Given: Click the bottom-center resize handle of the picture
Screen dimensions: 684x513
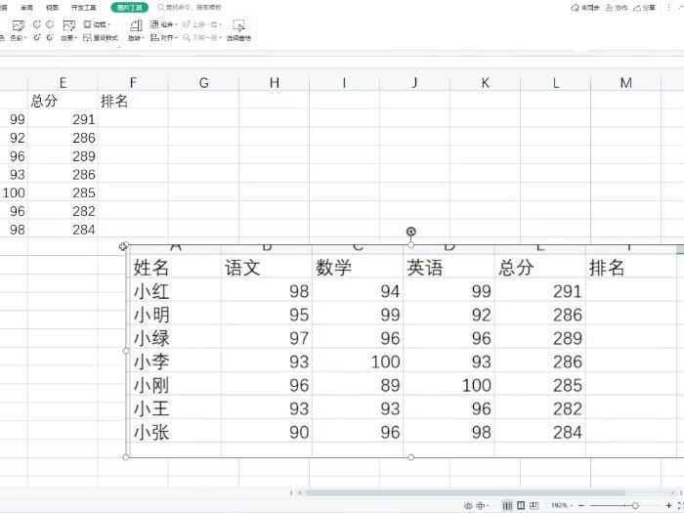Looking at the screenshot, I should click(411, 457).
